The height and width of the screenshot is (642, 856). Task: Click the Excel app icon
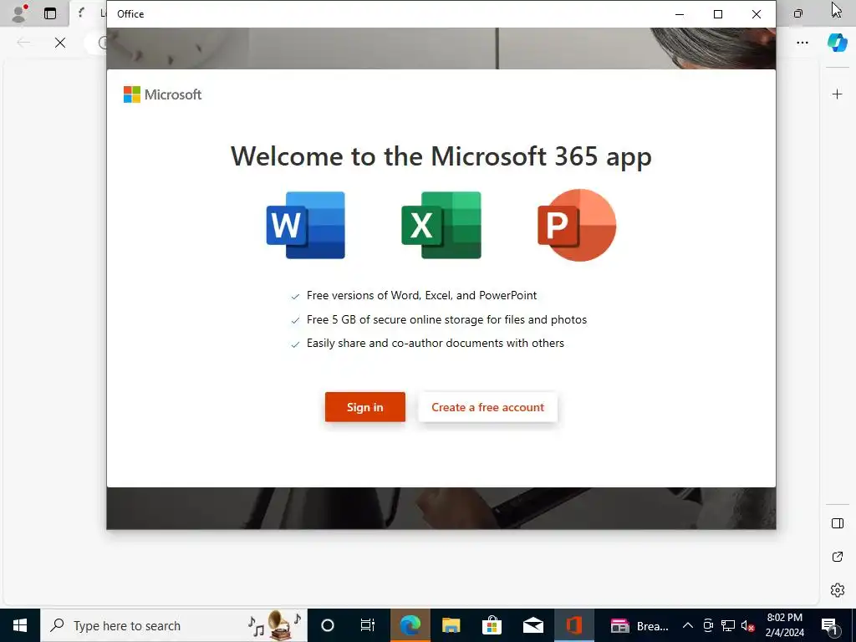coord(441,225)
